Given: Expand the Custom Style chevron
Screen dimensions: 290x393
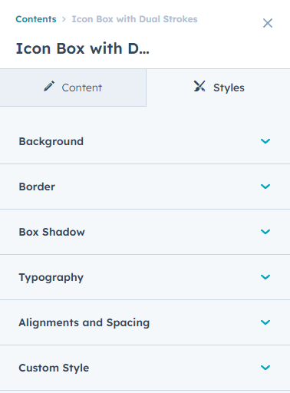Looking at the screenshot, I should pos(265,368).
